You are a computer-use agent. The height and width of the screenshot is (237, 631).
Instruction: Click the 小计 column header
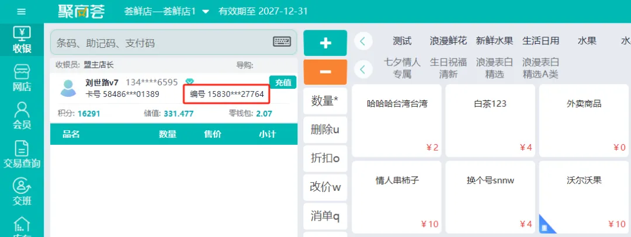pyautogui.click(x=267, y=134)
